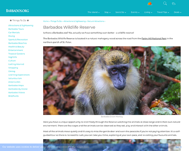This screenshot has height=151, width=189.
Task: Select Diving in the sidebar
Action: coord(12,36)
